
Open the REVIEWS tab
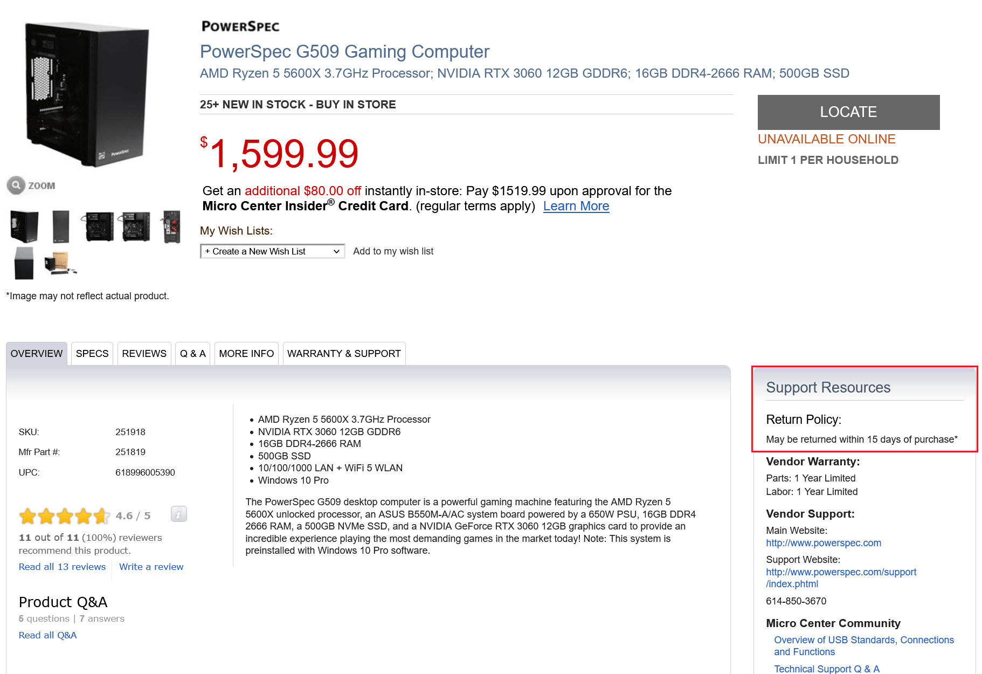click(x=144, y=354)
